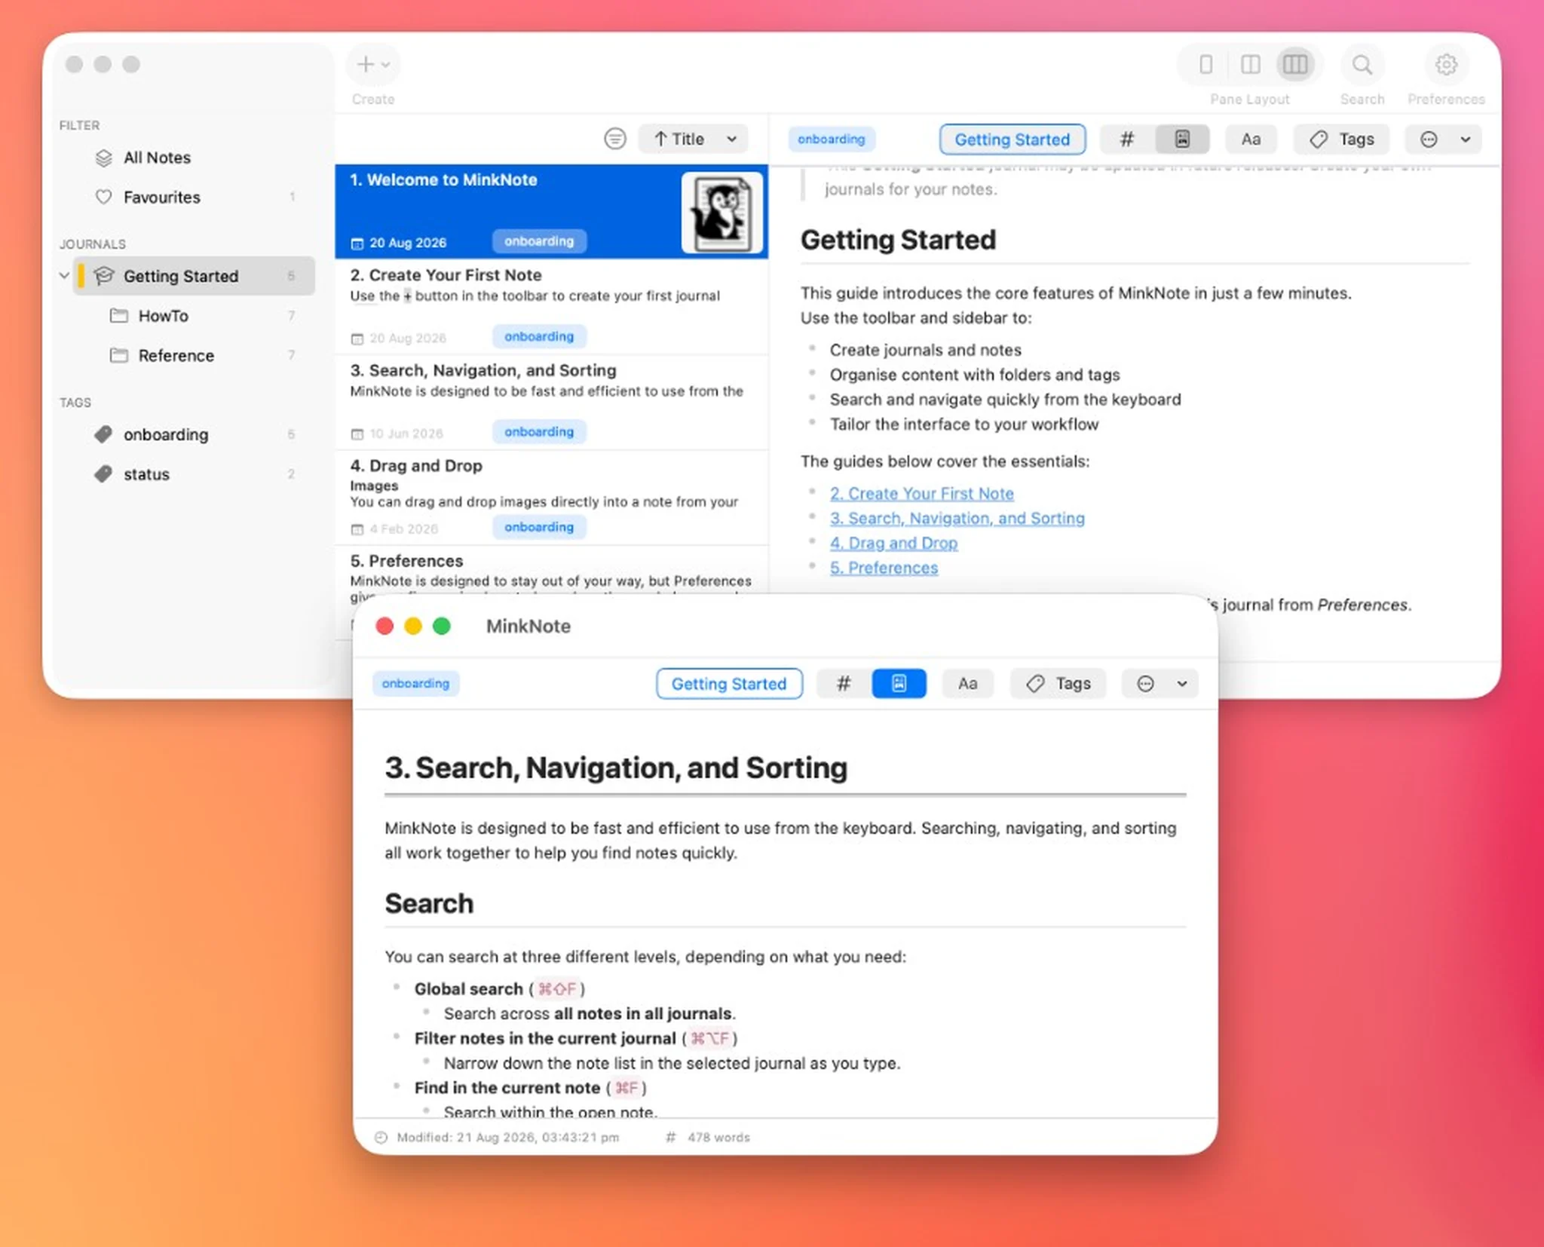Viewport: 1544px width, 1247px height.
Task: Open note 1. Welcome to MinkNote
Action: click(551, 211)
